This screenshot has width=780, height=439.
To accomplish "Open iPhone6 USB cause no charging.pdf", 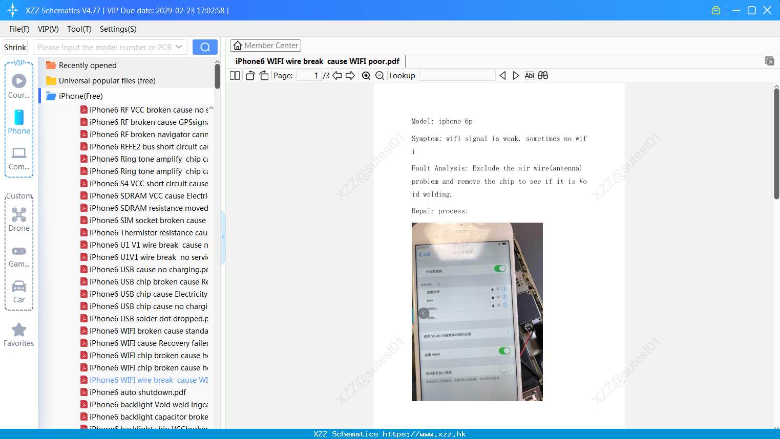I will 144,270.
